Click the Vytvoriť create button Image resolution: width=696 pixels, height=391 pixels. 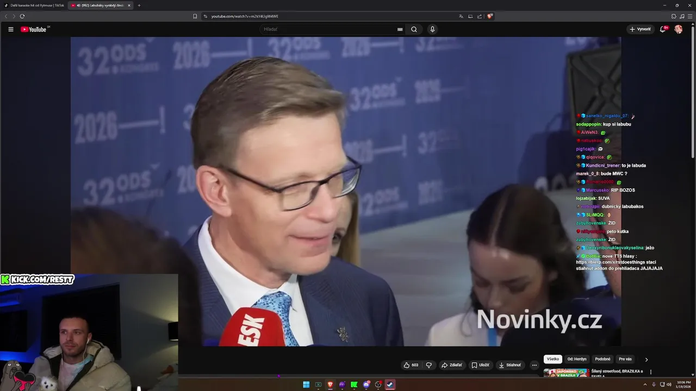point(640,29)
